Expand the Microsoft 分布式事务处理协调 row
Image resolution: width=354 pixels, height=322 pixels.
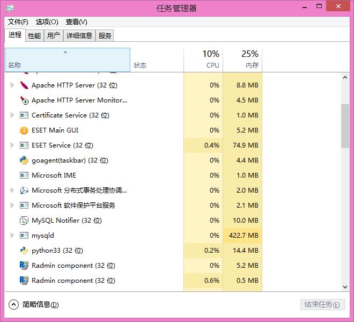click(x=12, y=191)
